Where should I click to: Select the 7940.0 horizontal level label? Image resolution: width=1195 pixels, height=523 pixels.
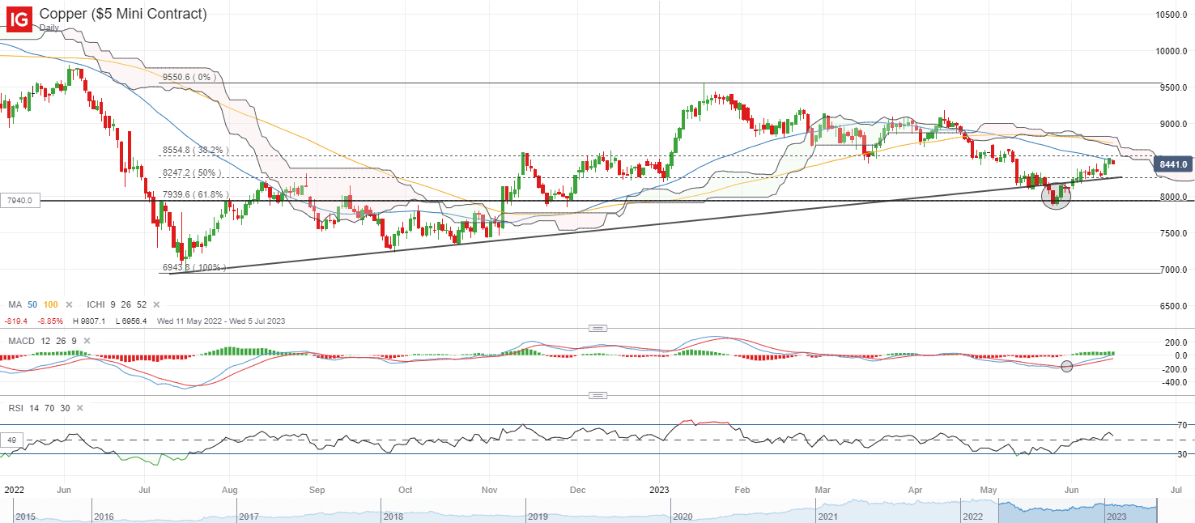[x=19, y=200]
